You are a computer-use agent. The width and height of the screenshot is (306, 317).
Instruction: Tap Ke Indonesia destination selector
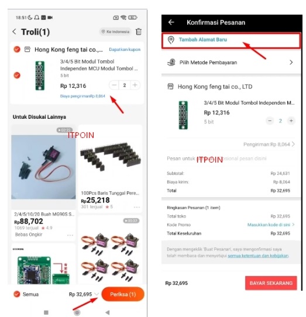click(116, 32)
